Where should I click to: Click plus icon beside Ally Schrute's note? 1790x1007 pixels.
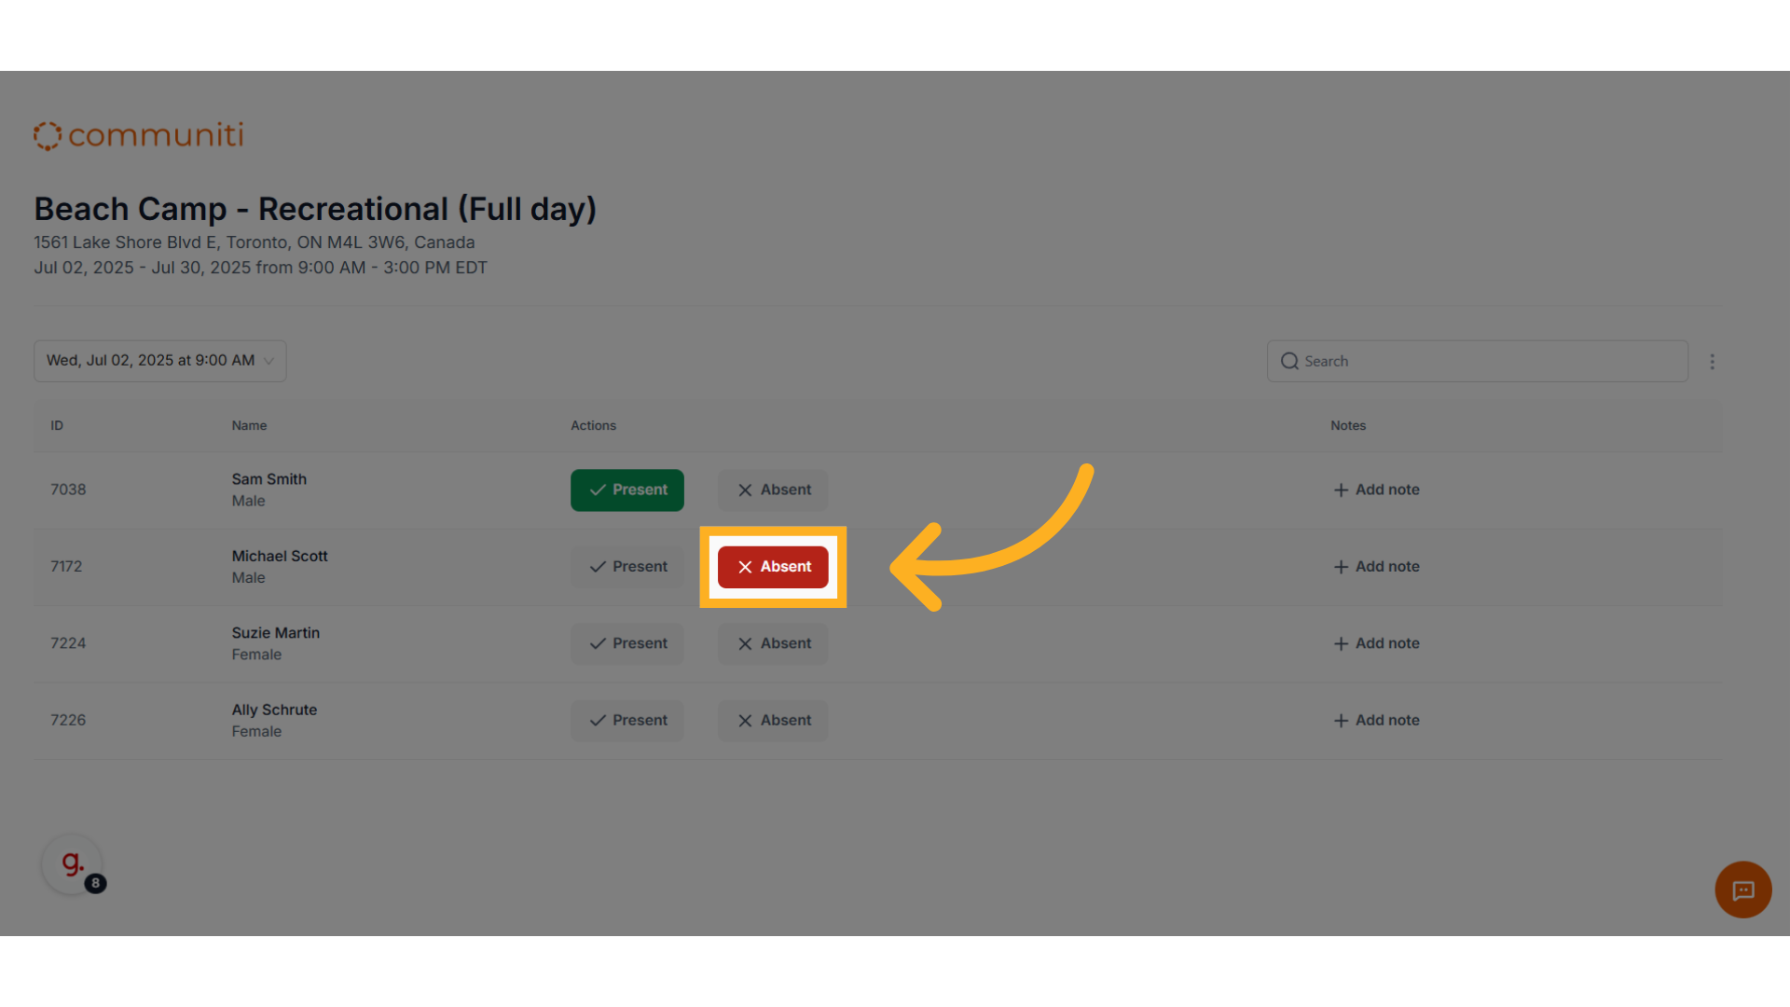click(1341, 721)
